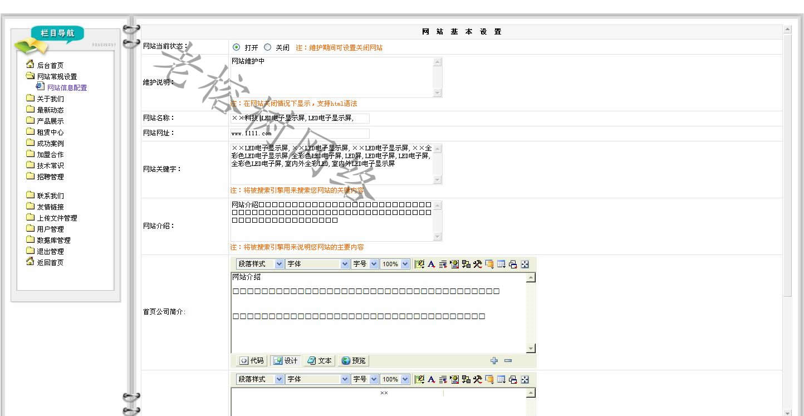Click the 网站关键字 textarea scroll-down arrow
This screenshot has height=416, width=804.
(438, 180)
